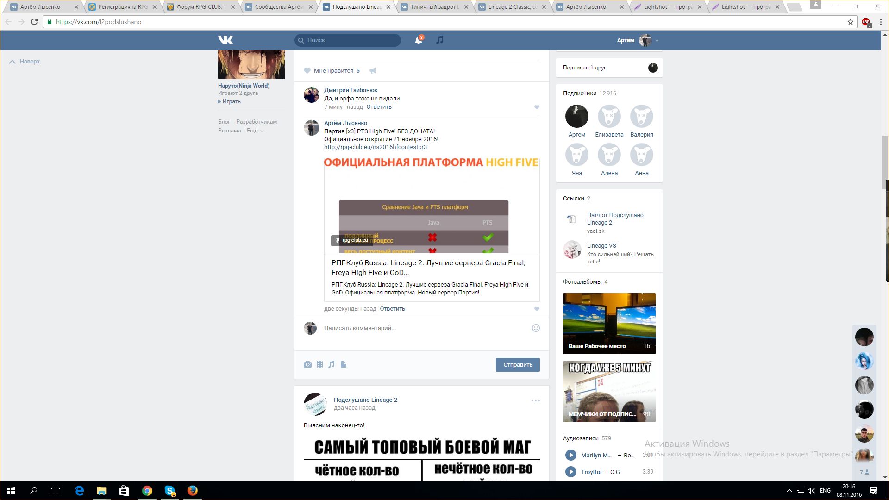Viewport: 889px width, 500px height.
Task: Open the VK notifications bell
Action: [418, 40]
